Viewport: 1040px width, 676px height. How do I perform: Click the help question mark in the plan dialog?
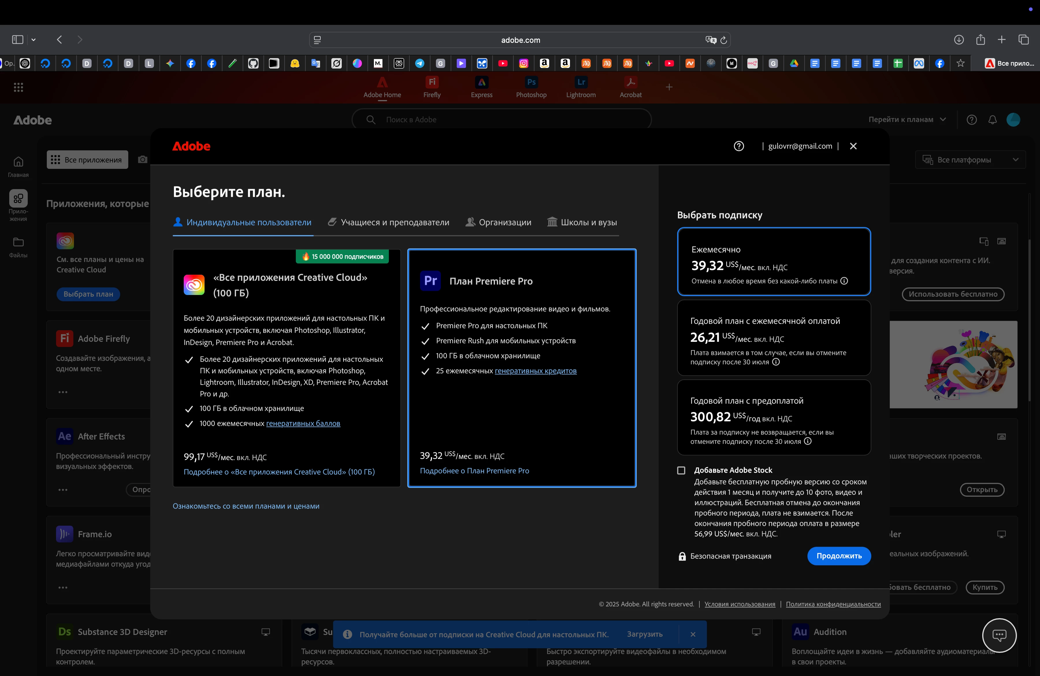click(738, 146)
